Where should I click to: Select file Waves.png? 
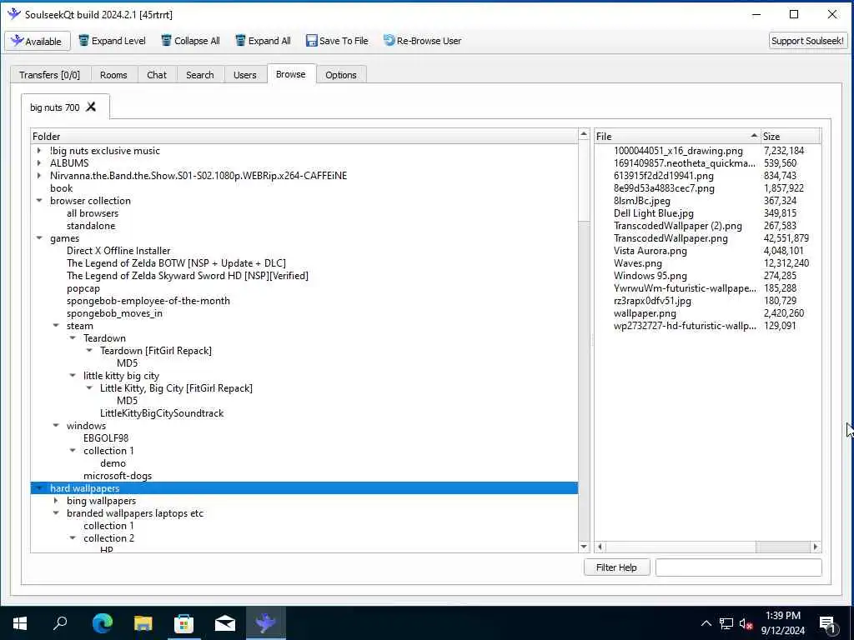[638, 263]
